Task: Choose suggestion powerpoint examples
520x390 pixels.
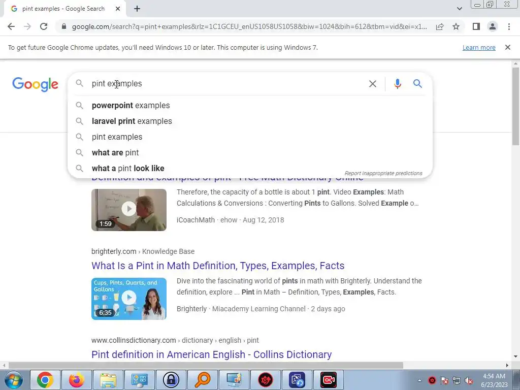Action: click(x=250, y=106)
